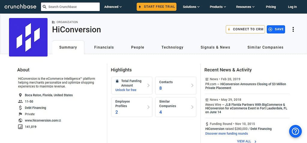This screenshot has width=307, height=143.
Task: Open the JLB Florida Partners article
Action: (x=246, y=109)
